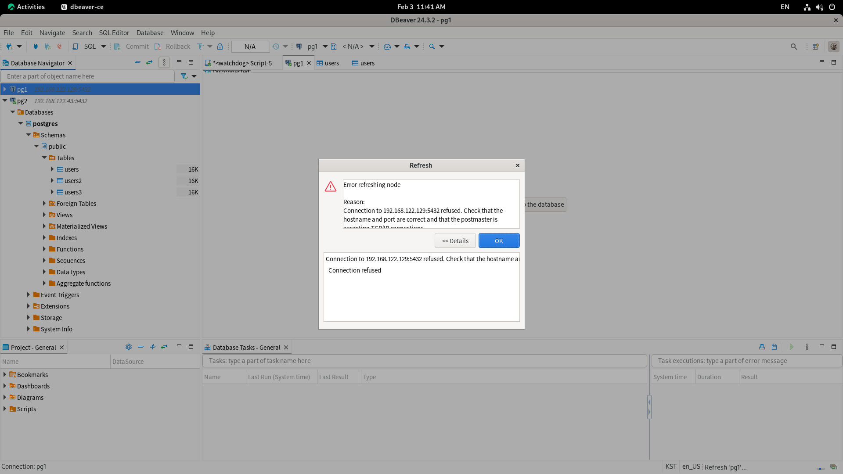Expand the Foreign Tables folder

point(44,204)
